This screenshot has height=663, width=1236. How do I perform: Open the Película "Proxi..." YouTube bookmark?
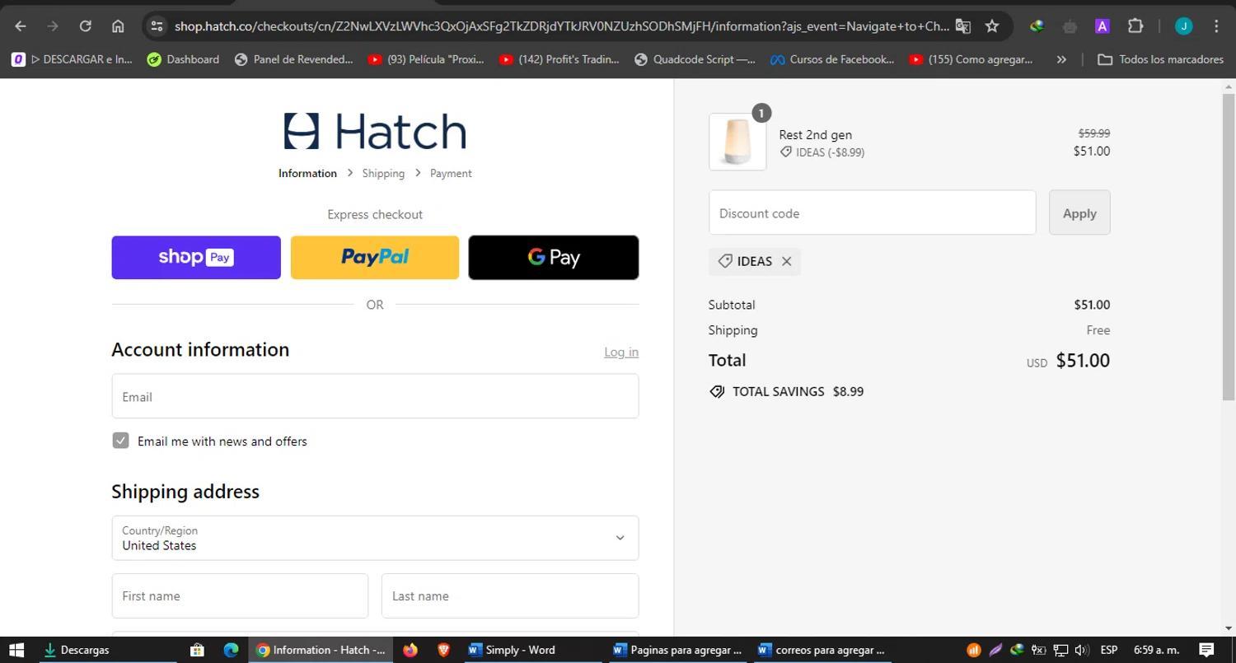coord(426,59)
